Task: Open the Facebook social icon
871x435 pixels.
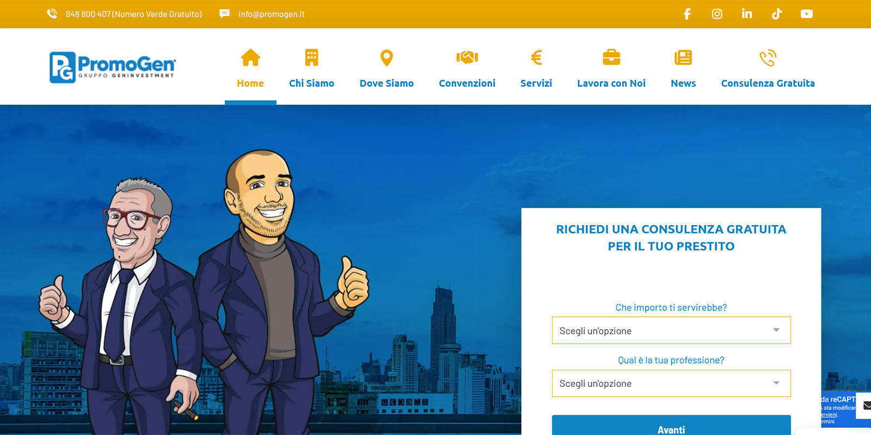Action: [687, 14]
